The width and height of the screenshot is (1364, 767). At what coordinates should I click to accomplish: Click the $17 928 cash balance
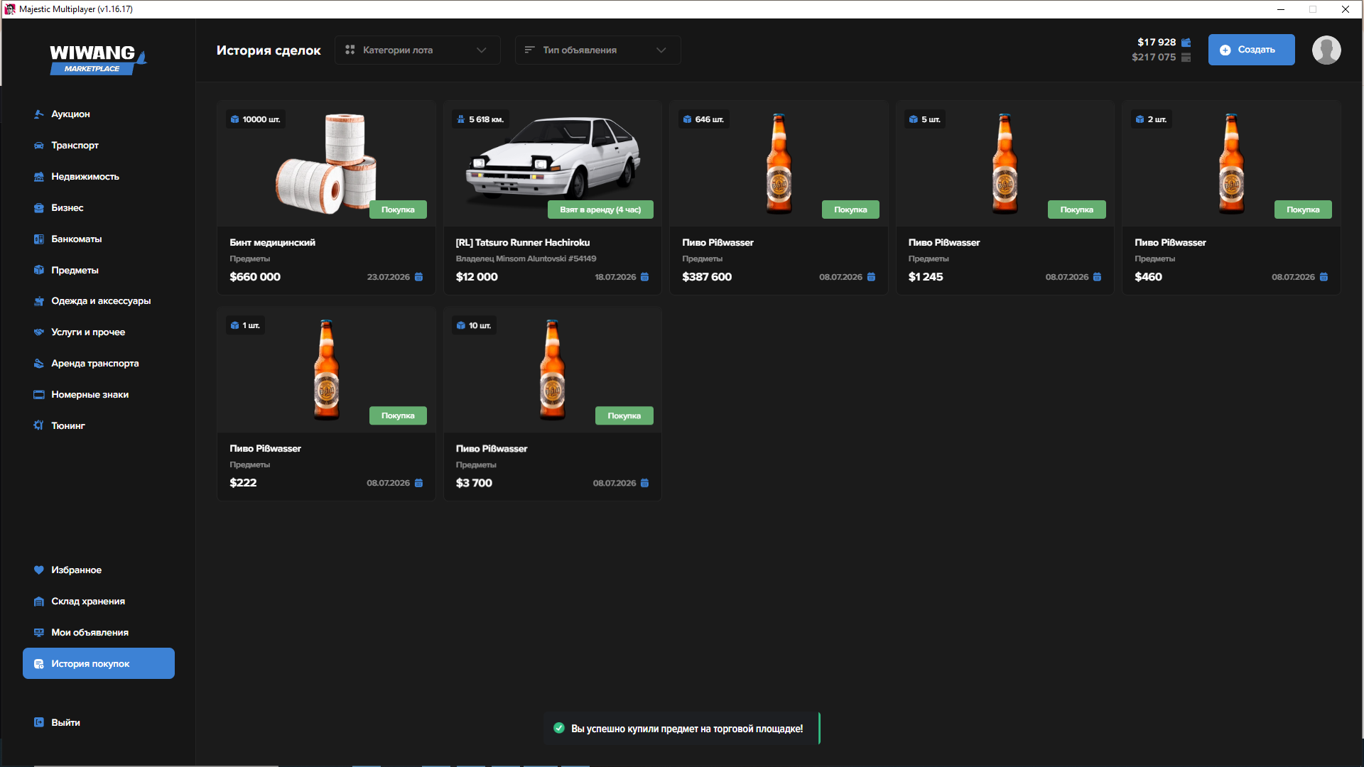tap(1157, 43)
